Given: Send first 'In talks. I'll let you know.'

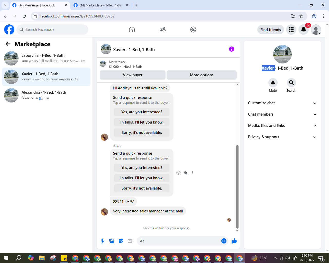Looking at the screenshot, I should tap(142, 122).
